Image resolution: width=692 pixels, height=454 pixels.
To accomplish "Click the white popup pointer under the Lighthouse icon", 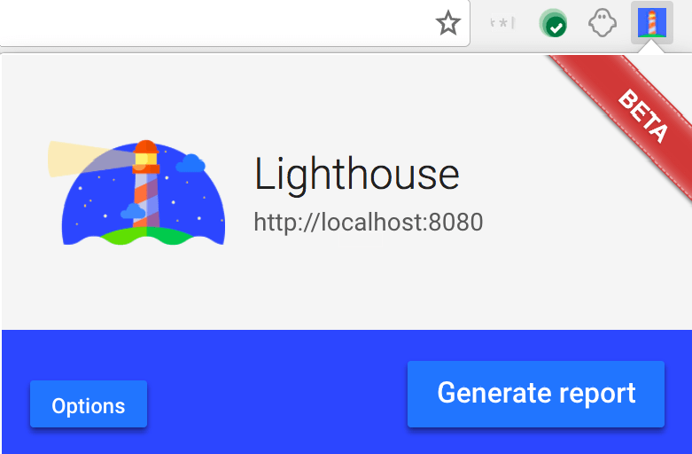I will tap(652, 49).
